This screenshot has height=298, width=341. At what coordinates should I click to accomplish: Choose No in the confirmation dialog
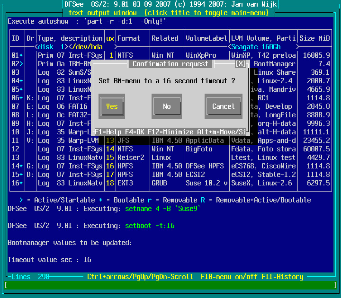167,106
